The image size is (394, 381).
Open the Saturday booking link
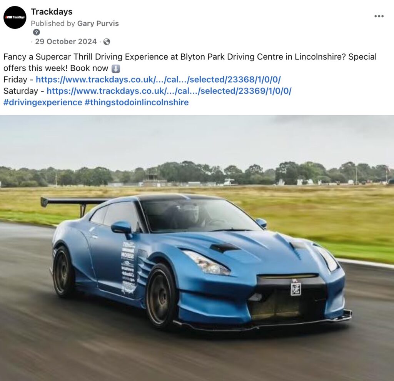point(169,91)
